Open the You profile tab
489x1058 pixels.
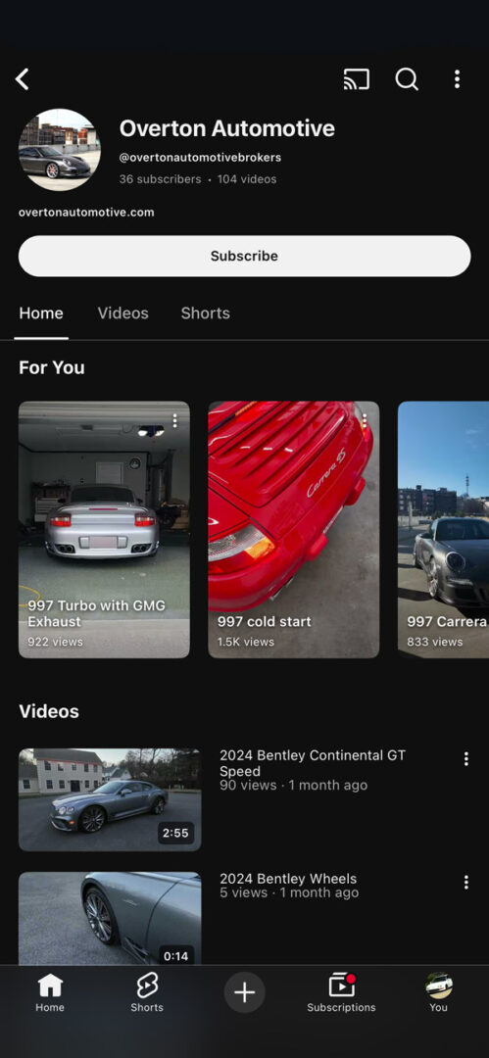[x=438, y=992]
